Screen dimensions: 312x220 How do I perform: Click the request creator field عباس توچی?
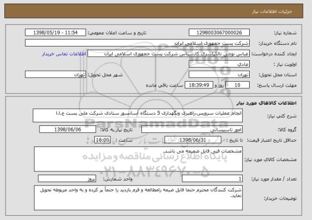click(168, 54)
